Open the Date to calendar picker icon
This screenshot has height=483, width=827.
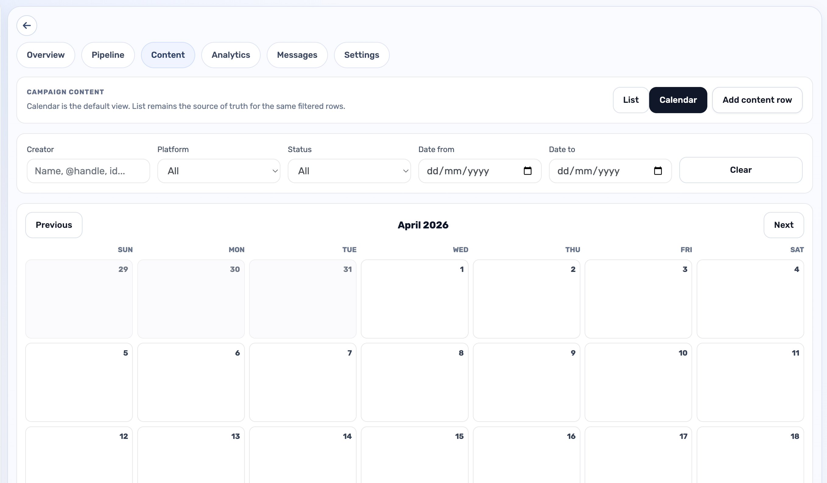coord(658,171)
